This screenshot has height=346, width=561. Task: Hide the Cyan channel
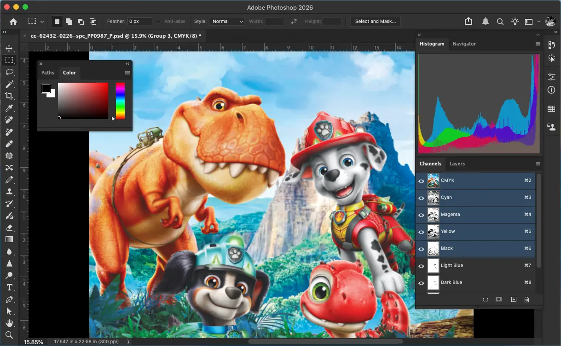[x=421, y=198]
